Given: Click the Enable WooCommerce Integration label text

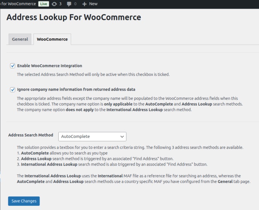Looking at the screenshot, I should (50, 66).
